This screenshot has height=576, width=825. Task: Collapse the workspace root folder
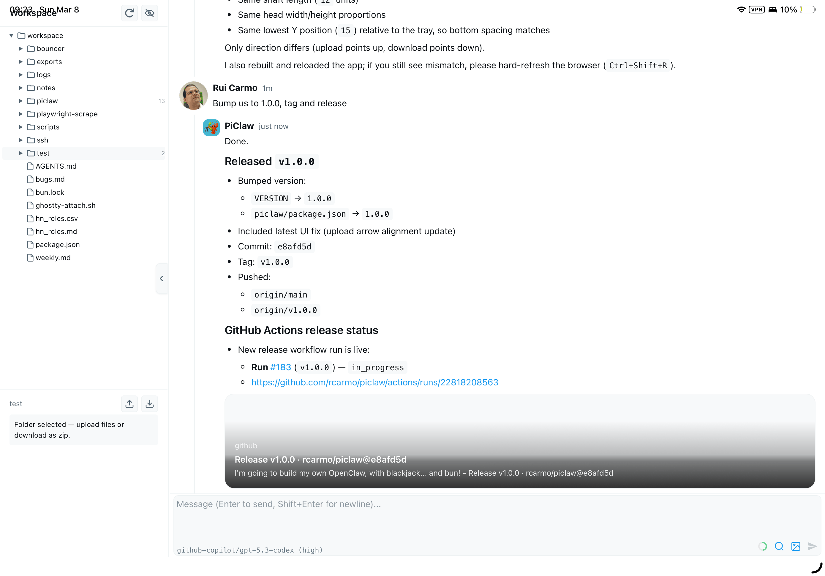[x=12, y=36]
